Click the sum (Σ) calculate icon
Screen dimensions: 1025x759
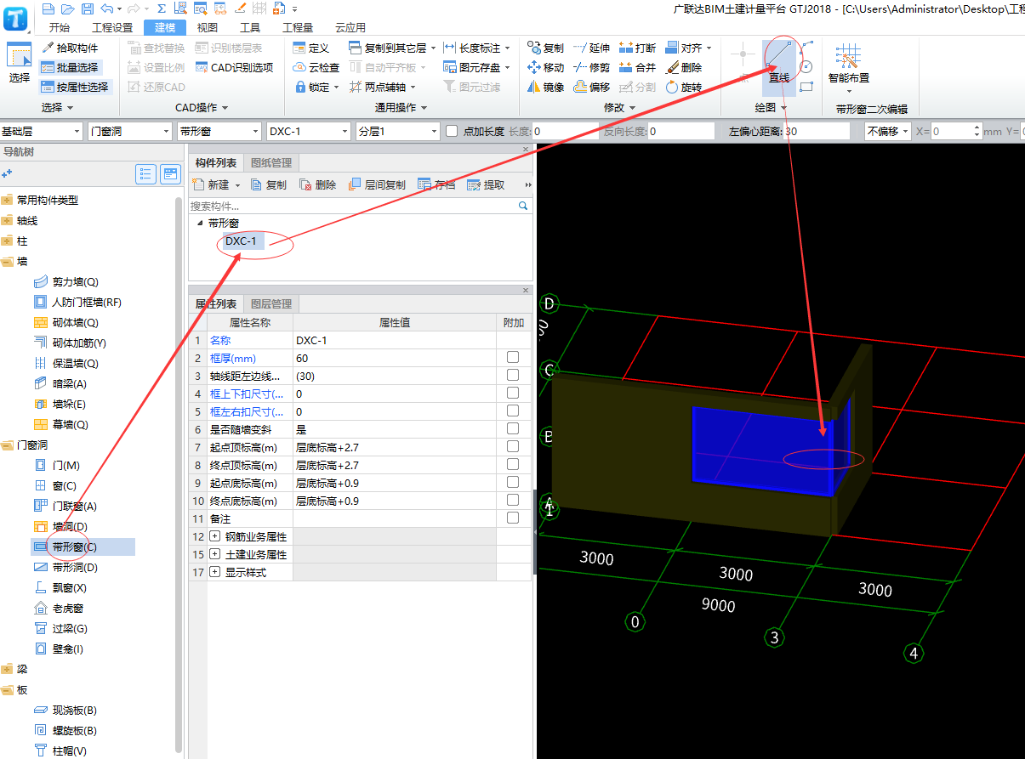click(161, 8)
